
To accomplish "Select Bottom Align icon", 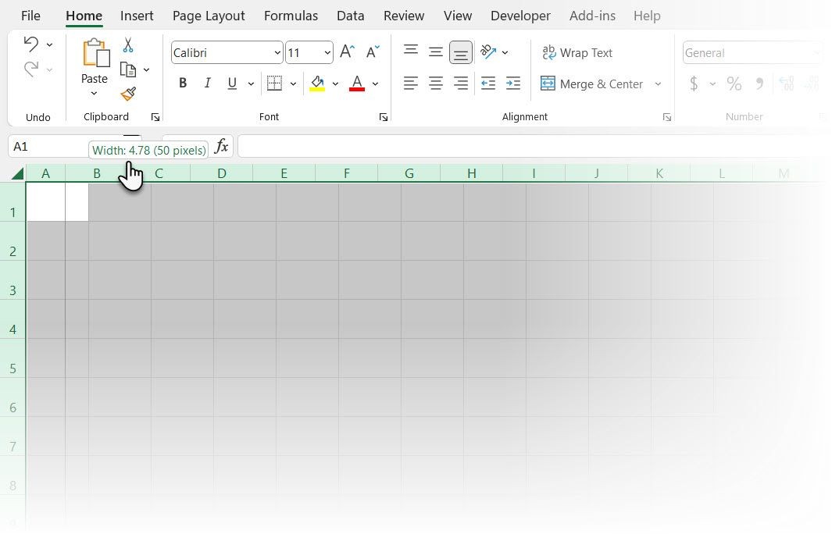I will (461, 52).
